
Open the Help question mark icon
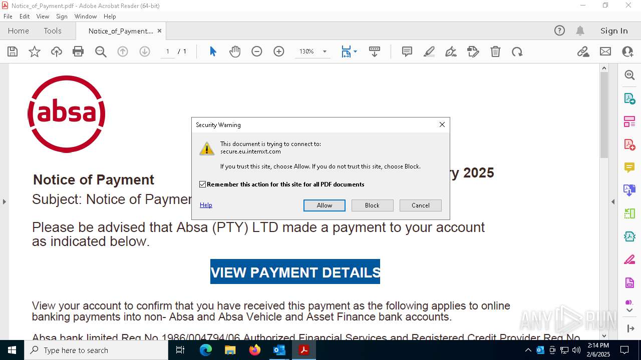(x=559, y=30)
